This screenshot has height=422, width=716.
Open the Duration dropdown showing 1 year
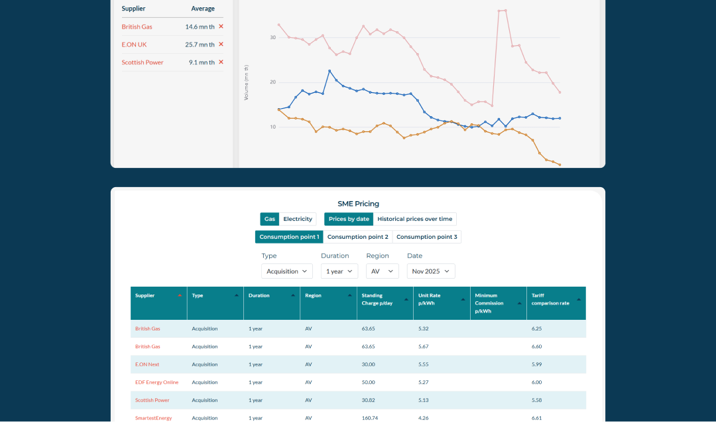tap(339, 271)
